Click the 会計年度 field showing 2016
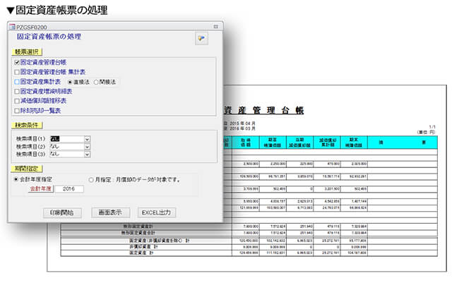Screen dimensions: 459x283 [69, 189]
